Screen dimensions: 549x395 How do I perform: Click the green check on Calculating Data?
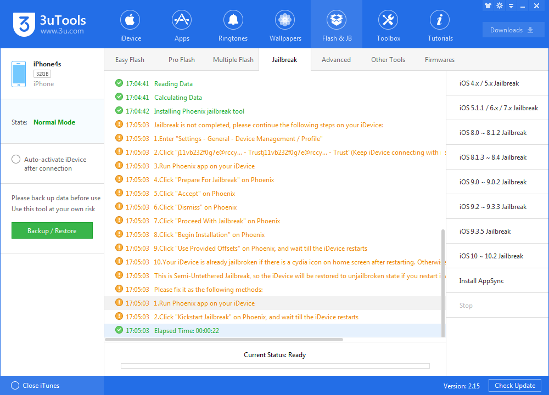point(119,97)
